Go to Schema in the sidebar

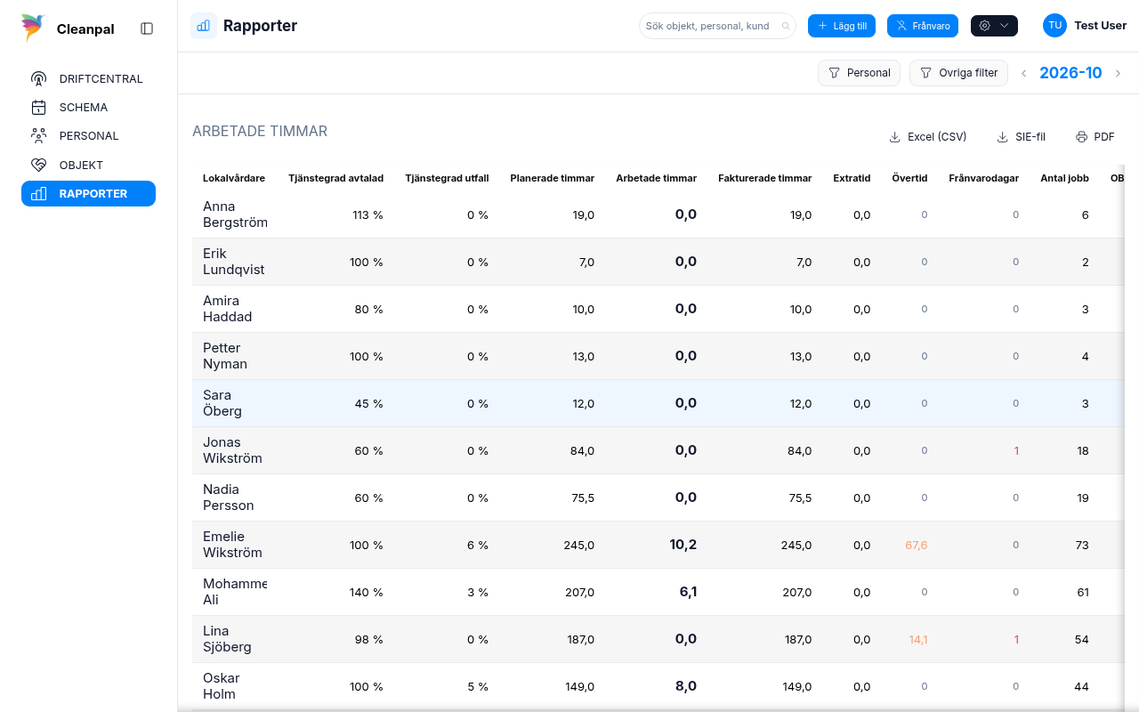coord(88,107)
